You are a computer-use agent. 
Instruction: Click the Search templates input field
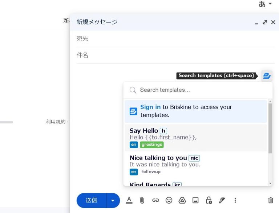[x=200, y=90]
